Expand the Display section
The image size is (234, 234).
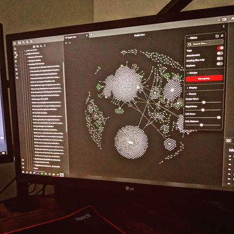click(192, 88)
